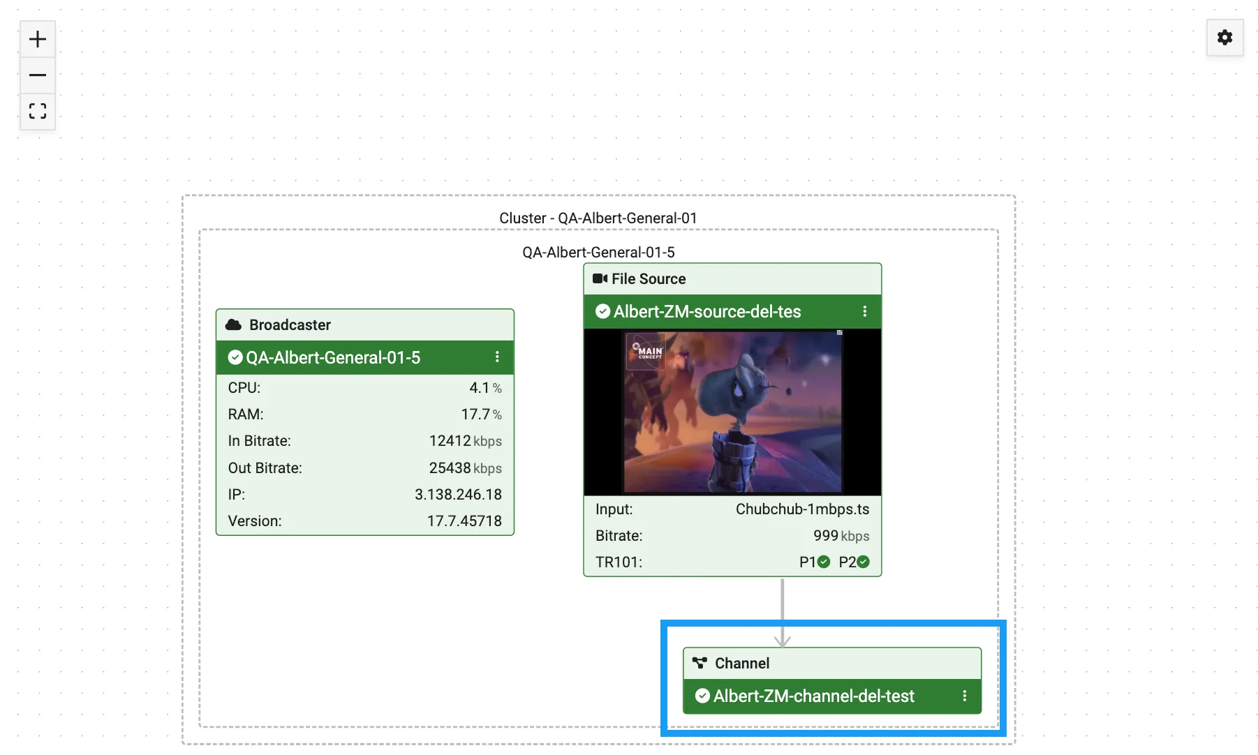Screen dimensions: 1258x755
Task: Open the file source video preview thumbnail
Action: (x=732, y=412)
